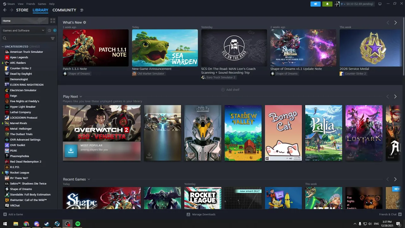Show next What's New items
The height and width of the screenshot is (228, 405).
coord(395,23)
